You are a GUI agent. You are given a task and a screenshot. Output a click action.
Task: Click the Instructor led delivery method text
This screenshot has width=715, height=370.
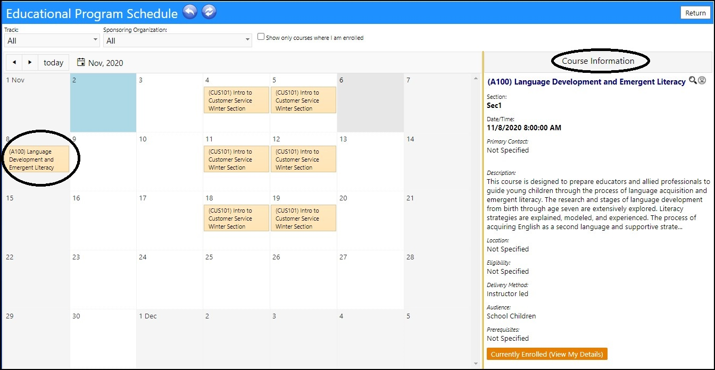tap(508, 293)
